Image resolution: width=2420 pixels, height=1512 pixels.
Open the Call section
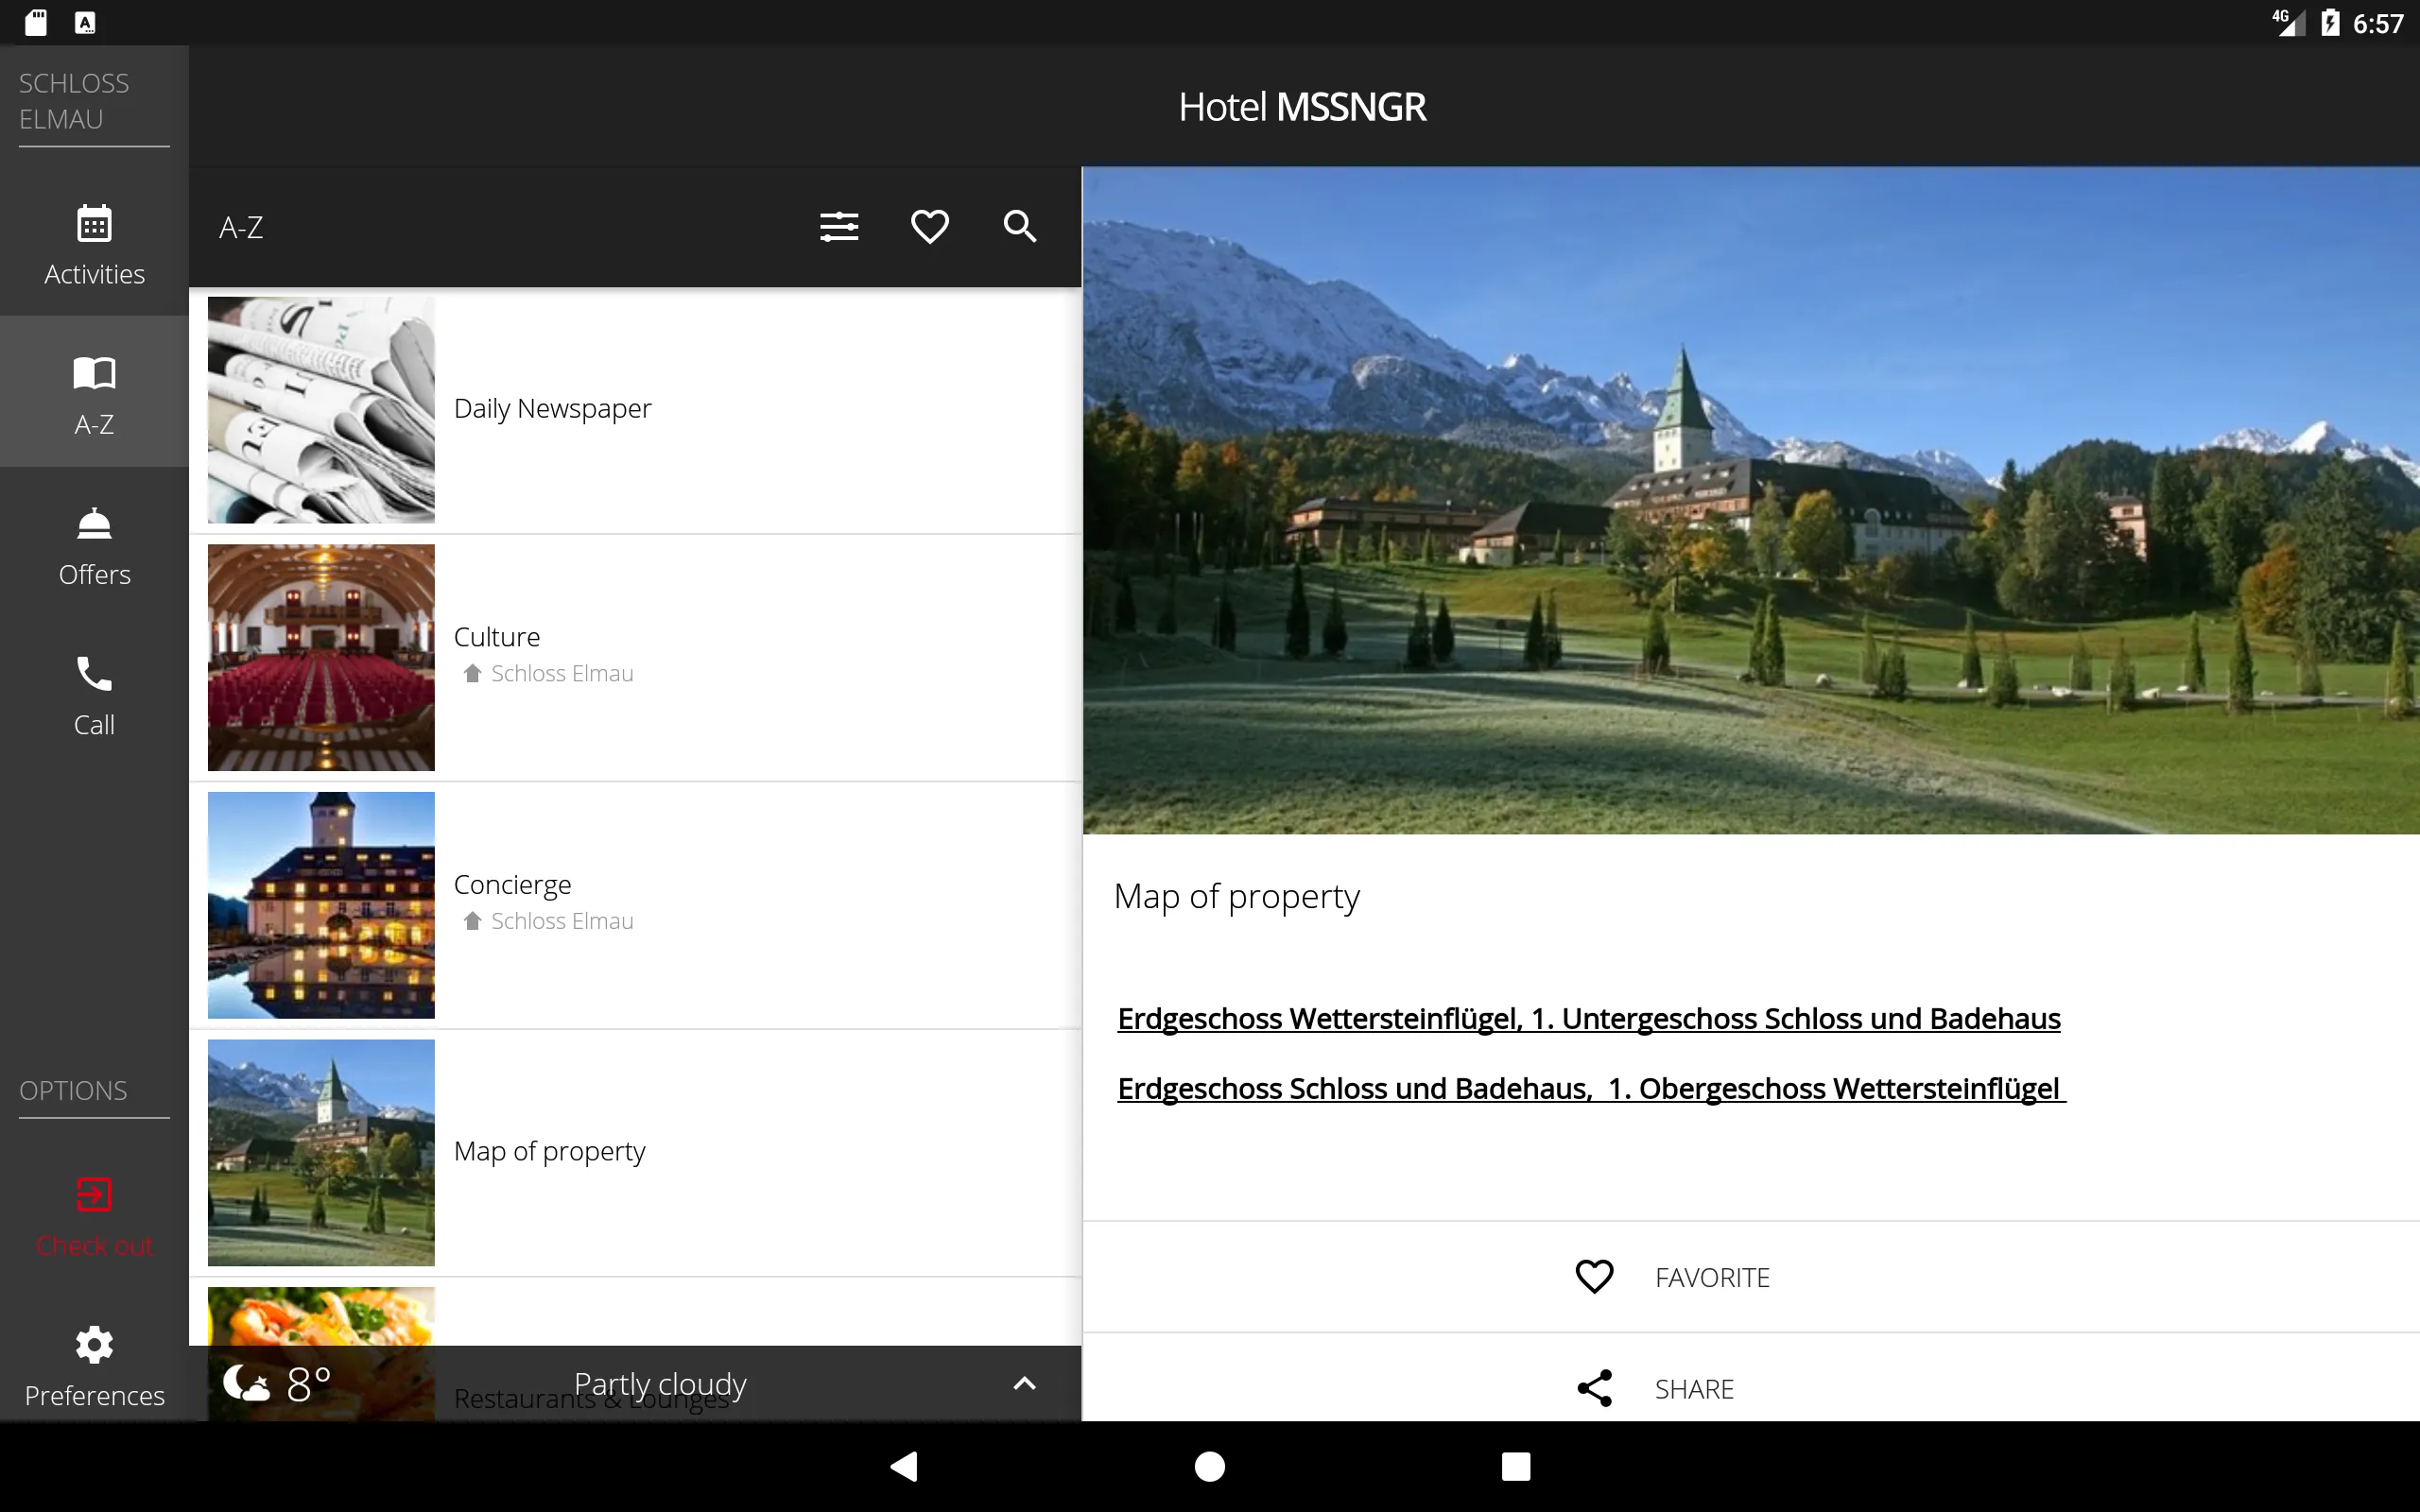95,694
